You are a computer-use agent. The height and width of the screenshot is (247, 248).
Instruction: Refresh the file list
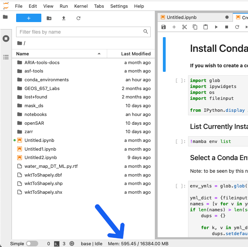78,18
